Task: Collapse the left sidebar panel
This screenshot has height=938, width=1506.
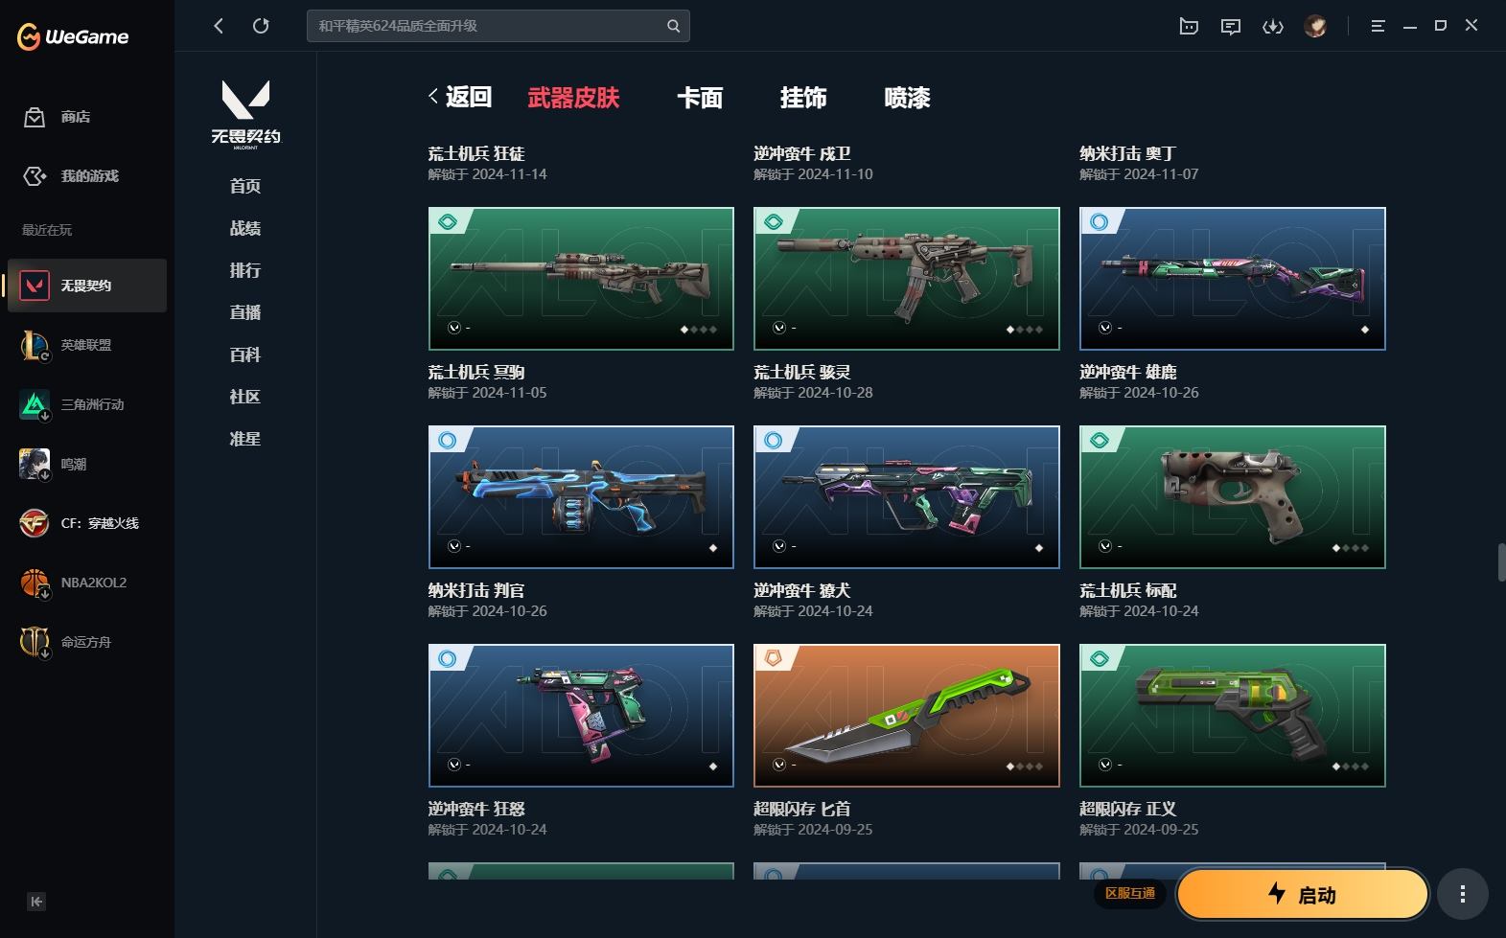Action: pos(36,901)
